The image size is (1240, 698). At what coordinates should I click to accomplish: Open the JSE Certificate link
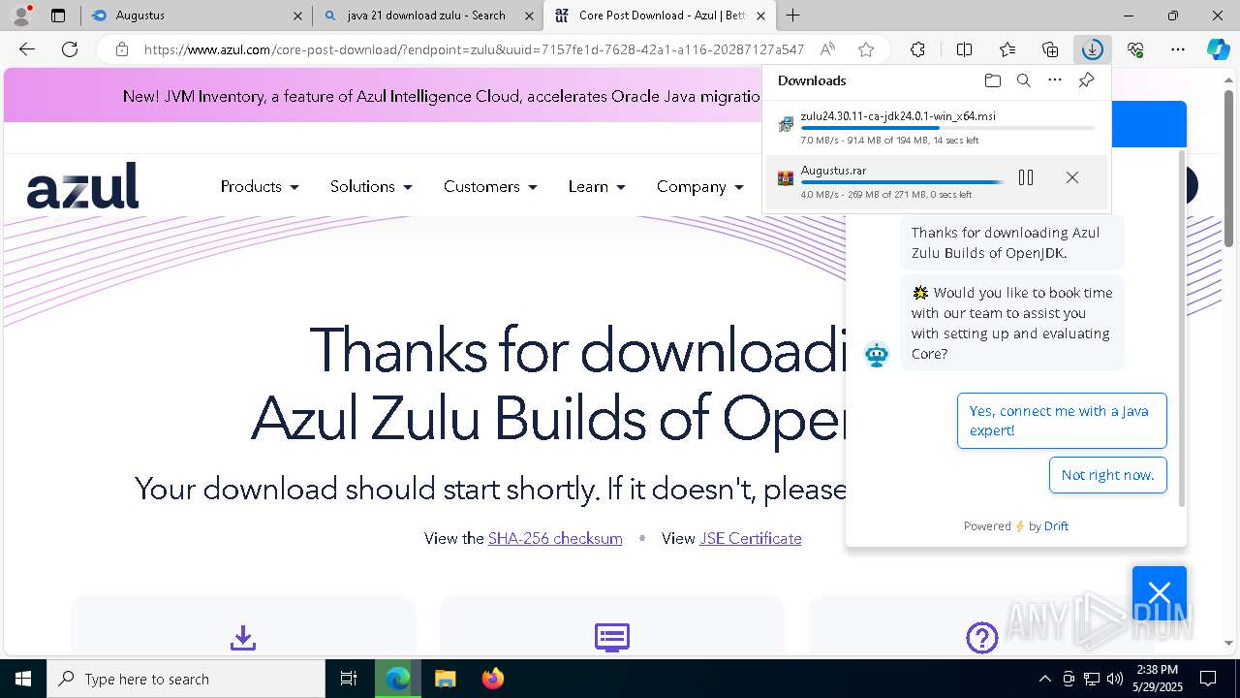(751, 538)
